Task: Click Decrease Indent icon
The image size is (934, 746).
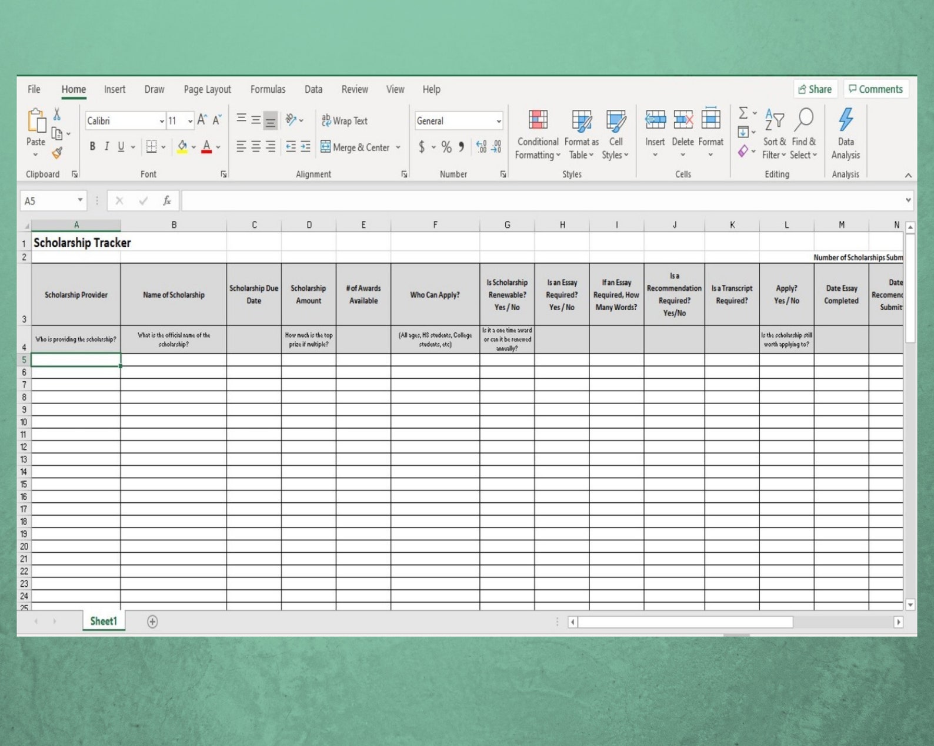Action: [291, 147]
